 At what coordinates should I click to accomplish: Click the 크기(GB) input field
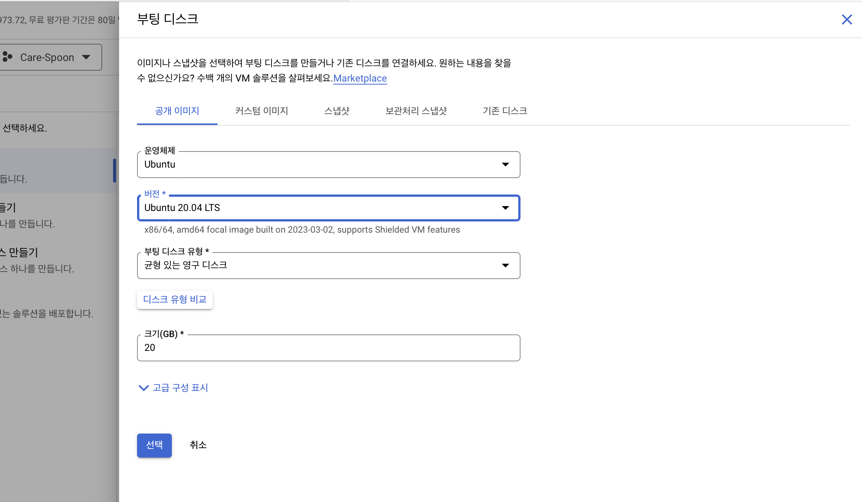tap(328, 348)
